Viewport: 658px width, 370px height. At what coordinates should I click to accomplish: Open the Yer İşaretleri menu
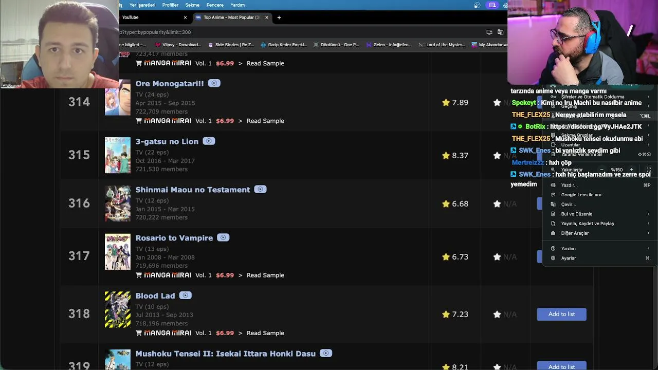pos(142,5)
